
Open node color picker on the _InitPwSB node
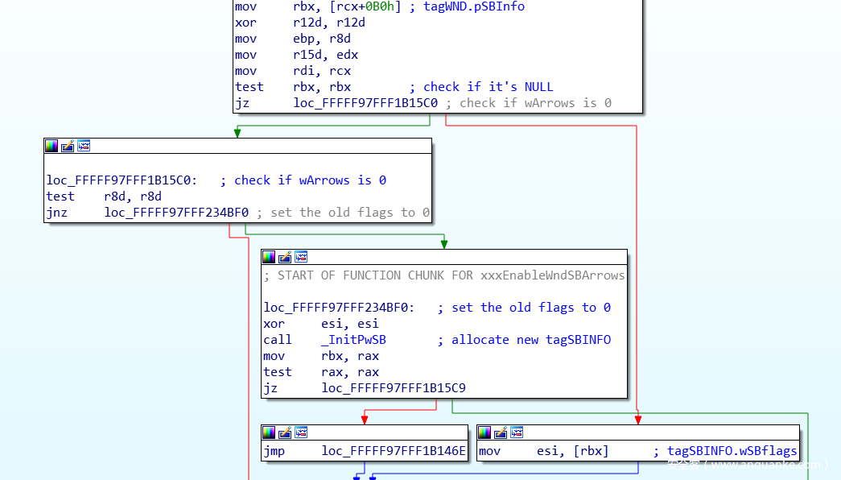pos(270,257)
